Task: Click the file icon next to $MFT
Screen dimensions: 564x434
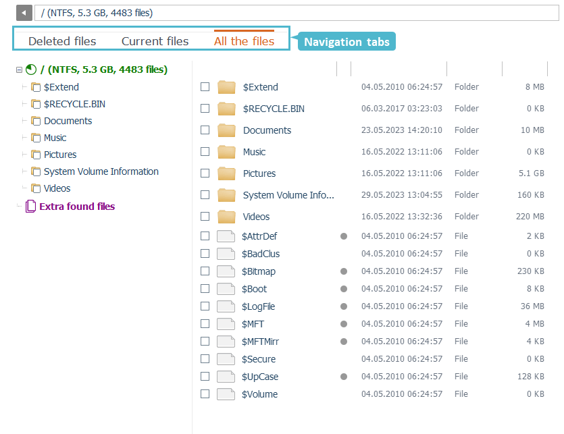Action: coord(226,323)
